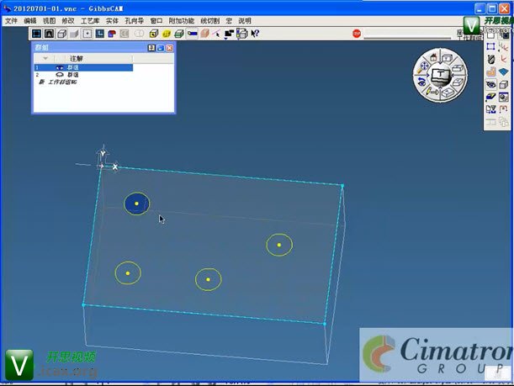Click the red and blue block icon
The width and height of the screenshot is (514, 386).
click(x=112, y=34)
